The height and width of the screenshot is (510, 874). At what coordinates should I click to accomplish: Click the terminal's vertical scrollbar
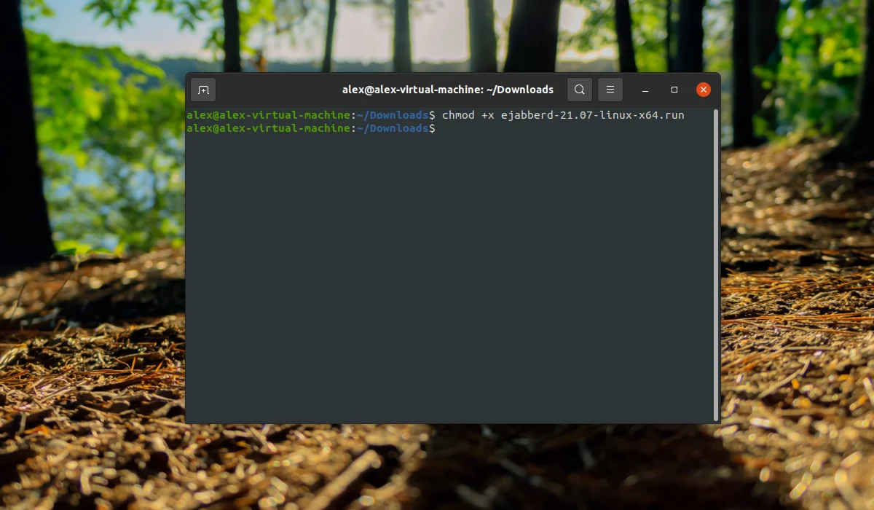(x=716, y=265)
